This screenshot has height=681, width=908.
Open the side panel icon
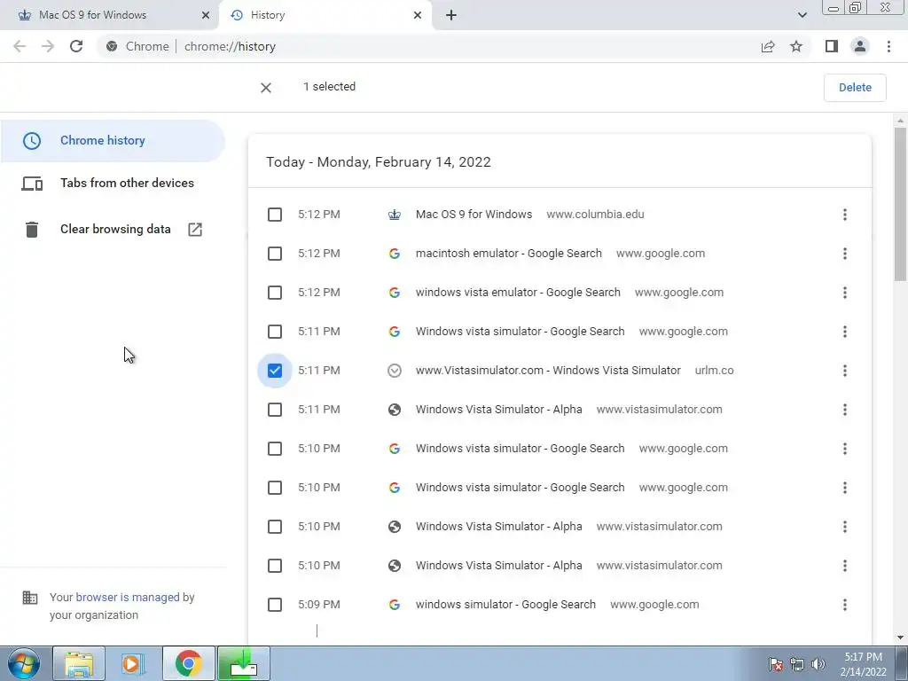click(x=832, y=46)
